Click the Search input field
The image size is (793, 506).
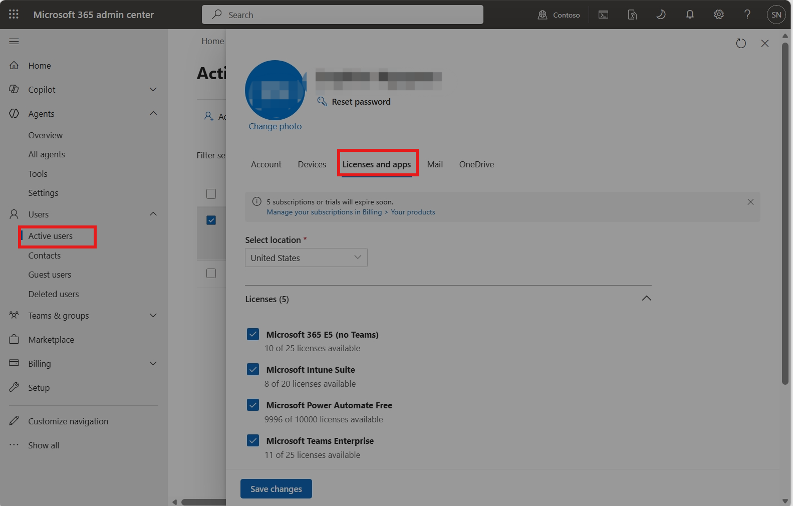click(343, 15)
